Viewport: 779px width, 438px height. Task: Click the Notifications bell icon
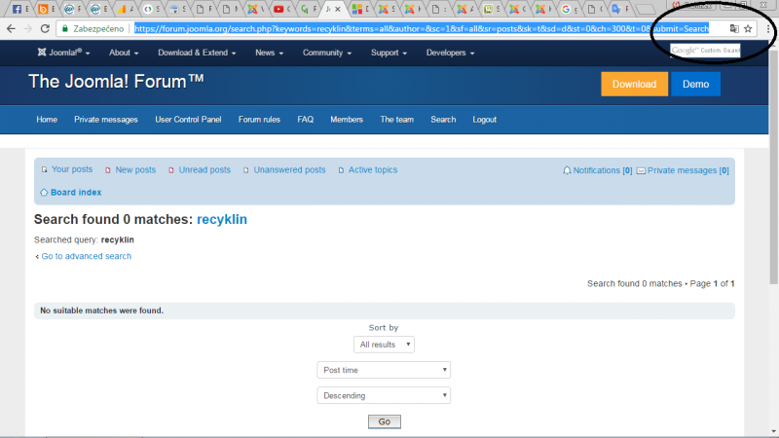click(x=567, y=170)
